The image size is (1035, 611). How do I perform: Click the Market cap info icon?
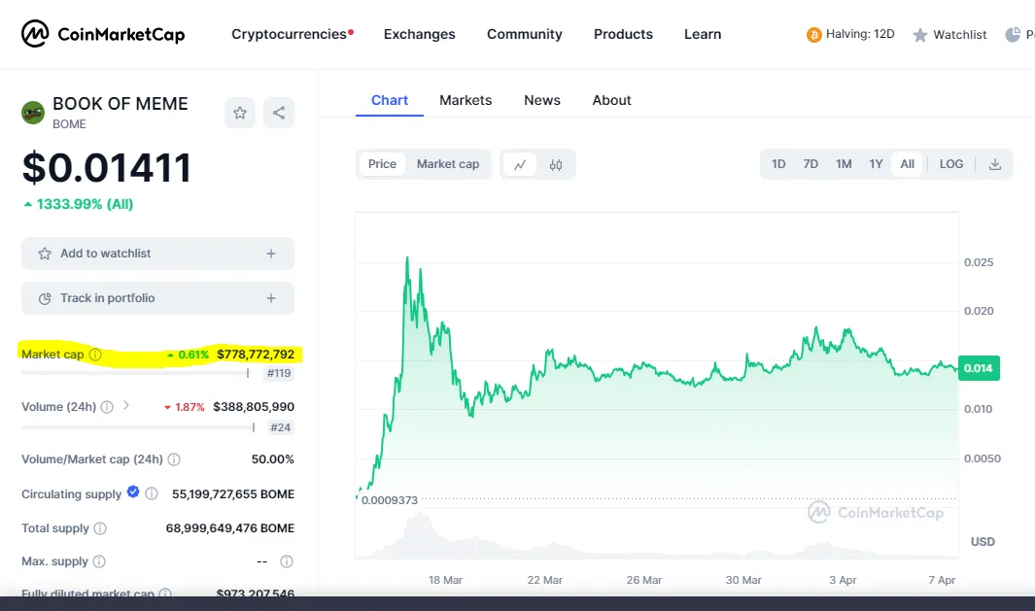[x=95, y=355]
